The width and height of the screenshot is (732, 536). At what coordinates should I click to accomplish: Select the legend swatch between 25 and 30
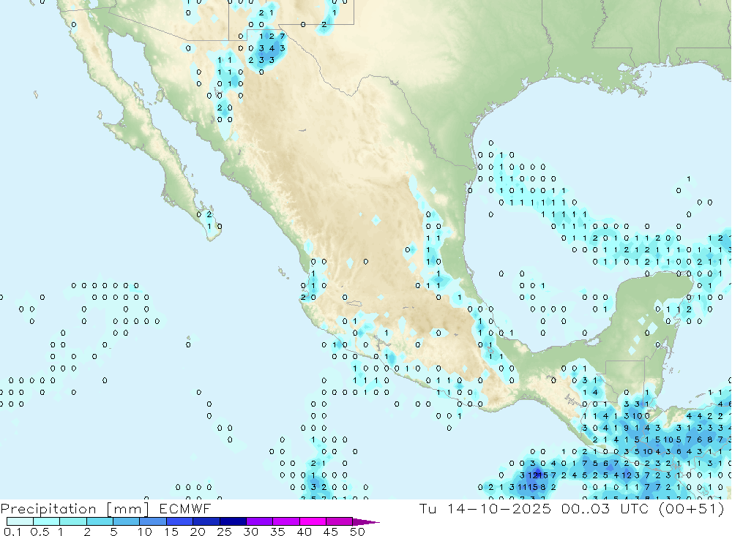[233, 521]
